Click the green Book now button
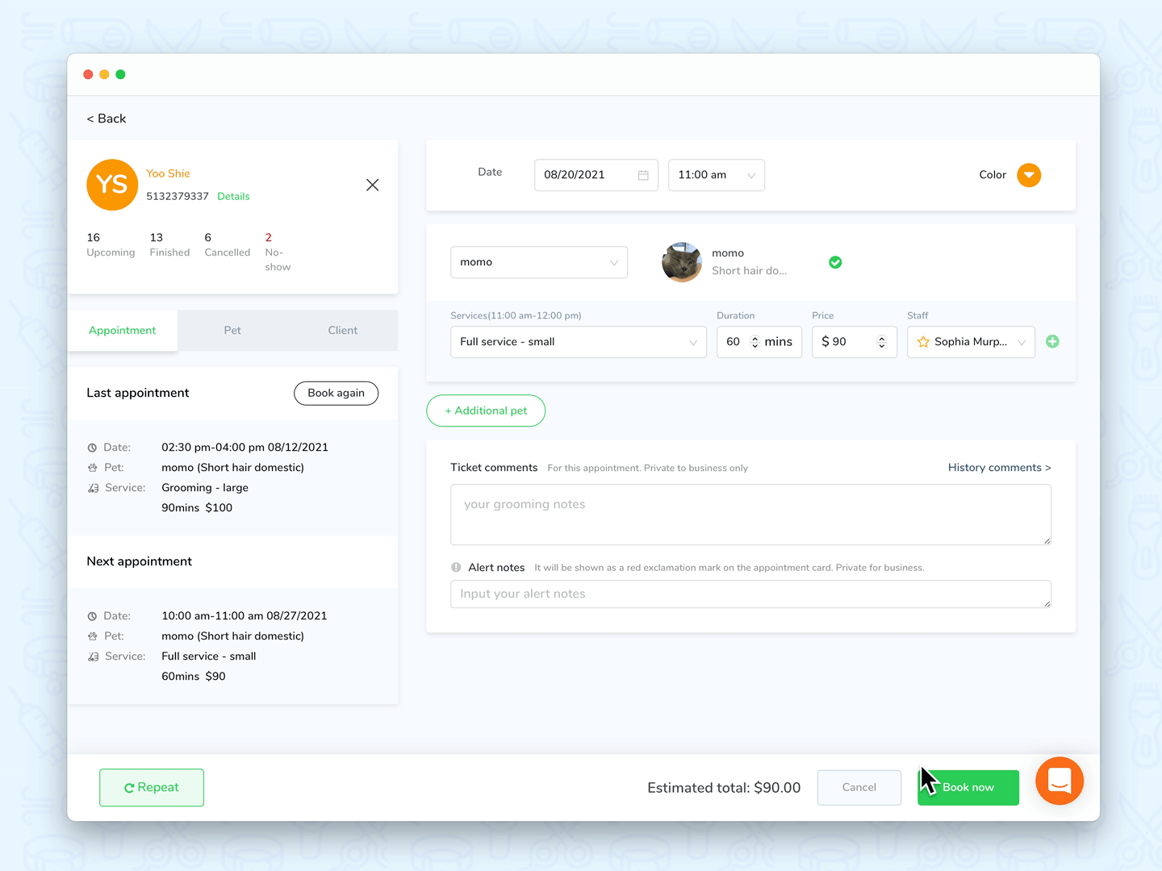 [x=968, y=788]
